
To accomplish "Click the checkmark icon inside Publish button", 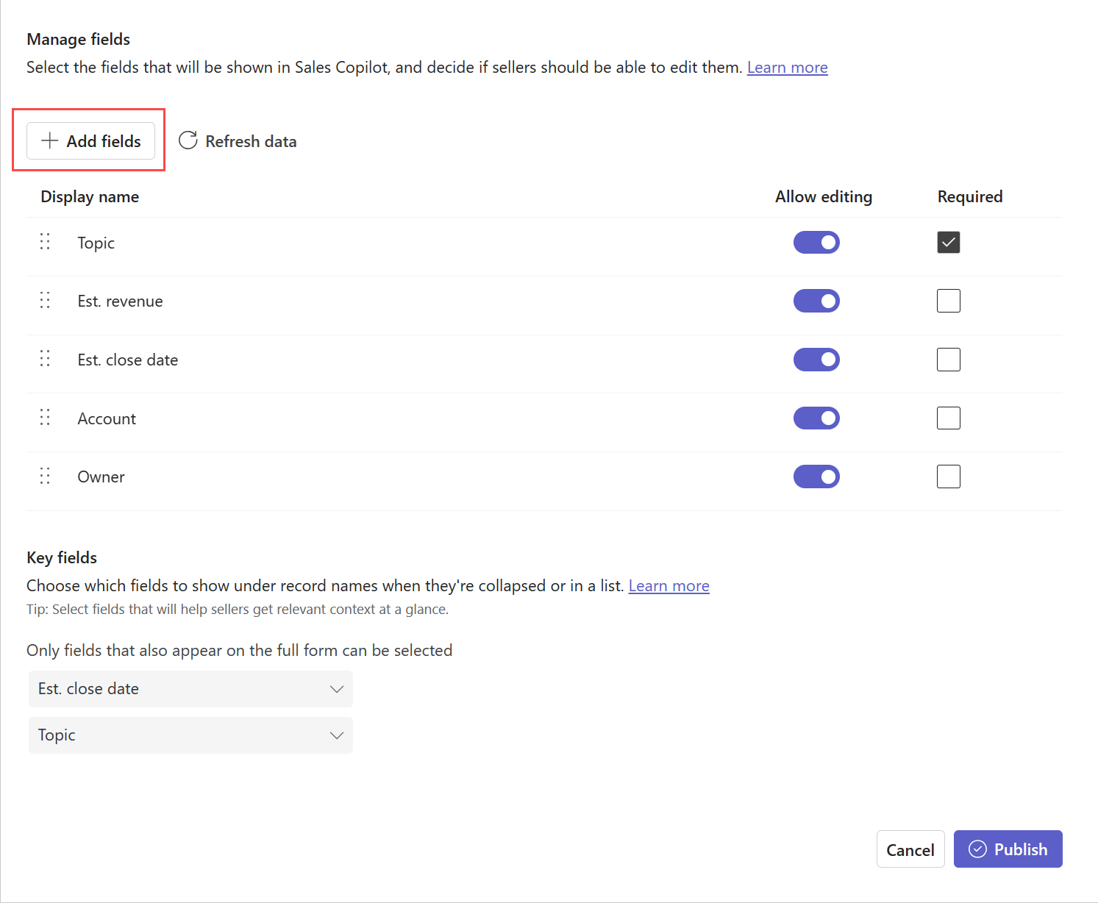I will coord(977,849).
